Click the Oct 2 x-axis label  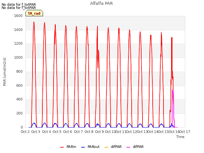coord(25,132)
